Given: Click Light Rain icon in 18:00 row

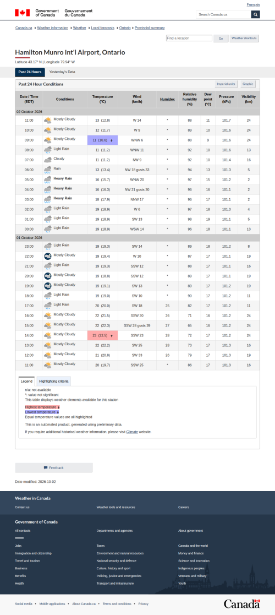Looking at the screenshot, I should (48, 296).
